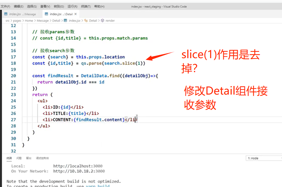Click the opening '<ul>' tag
The height and width of the screenshot is (187, 282).
point(43,101)
